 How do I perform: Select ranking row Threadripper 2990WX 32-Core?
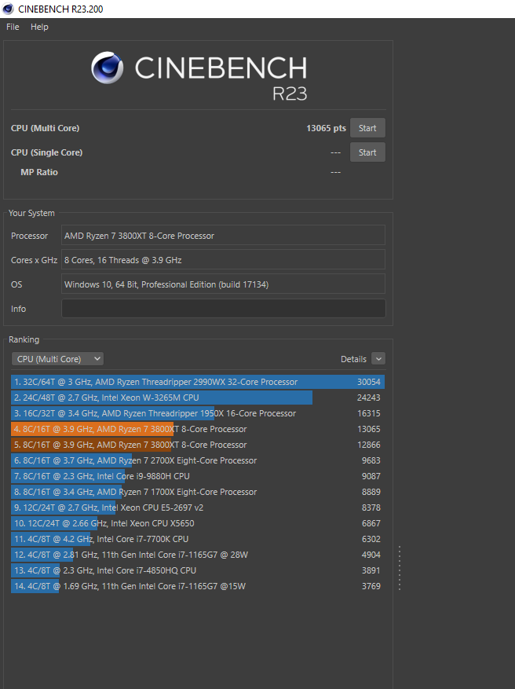pyautogui.click(x=198, y=382)
